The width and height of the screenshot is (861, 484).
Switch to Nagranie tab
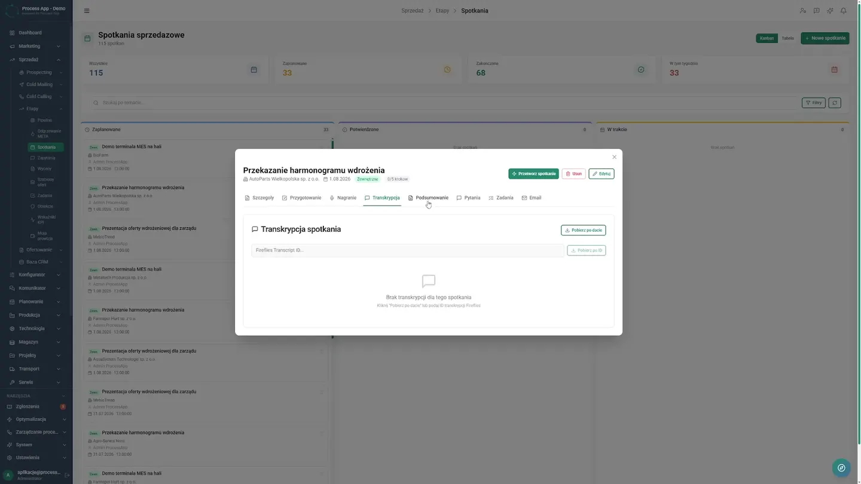pos(343,198)
